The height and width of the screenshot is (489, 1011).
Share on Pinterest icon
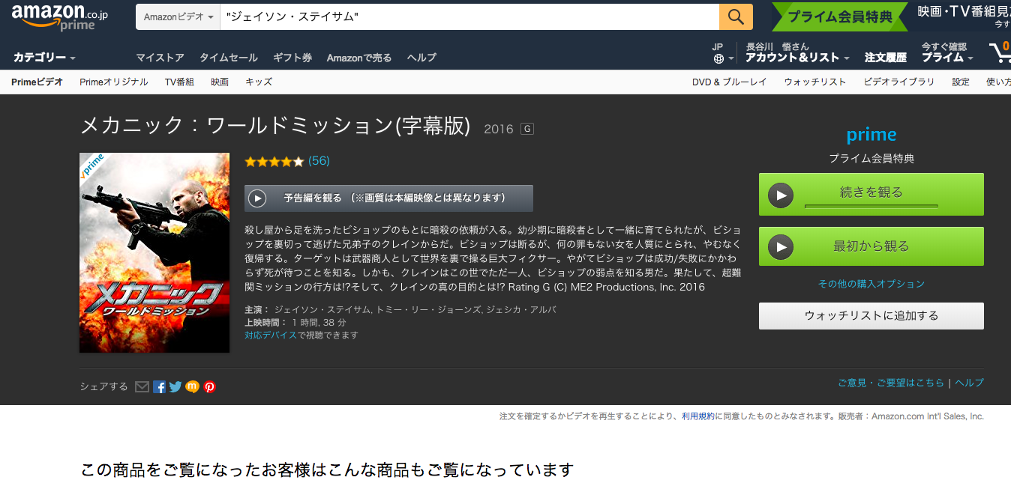coord(210,386)
